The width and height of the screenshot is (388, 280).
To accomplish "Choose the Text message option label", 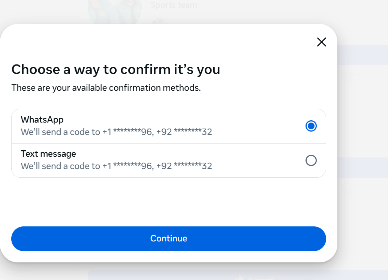I will click(48, 154).
